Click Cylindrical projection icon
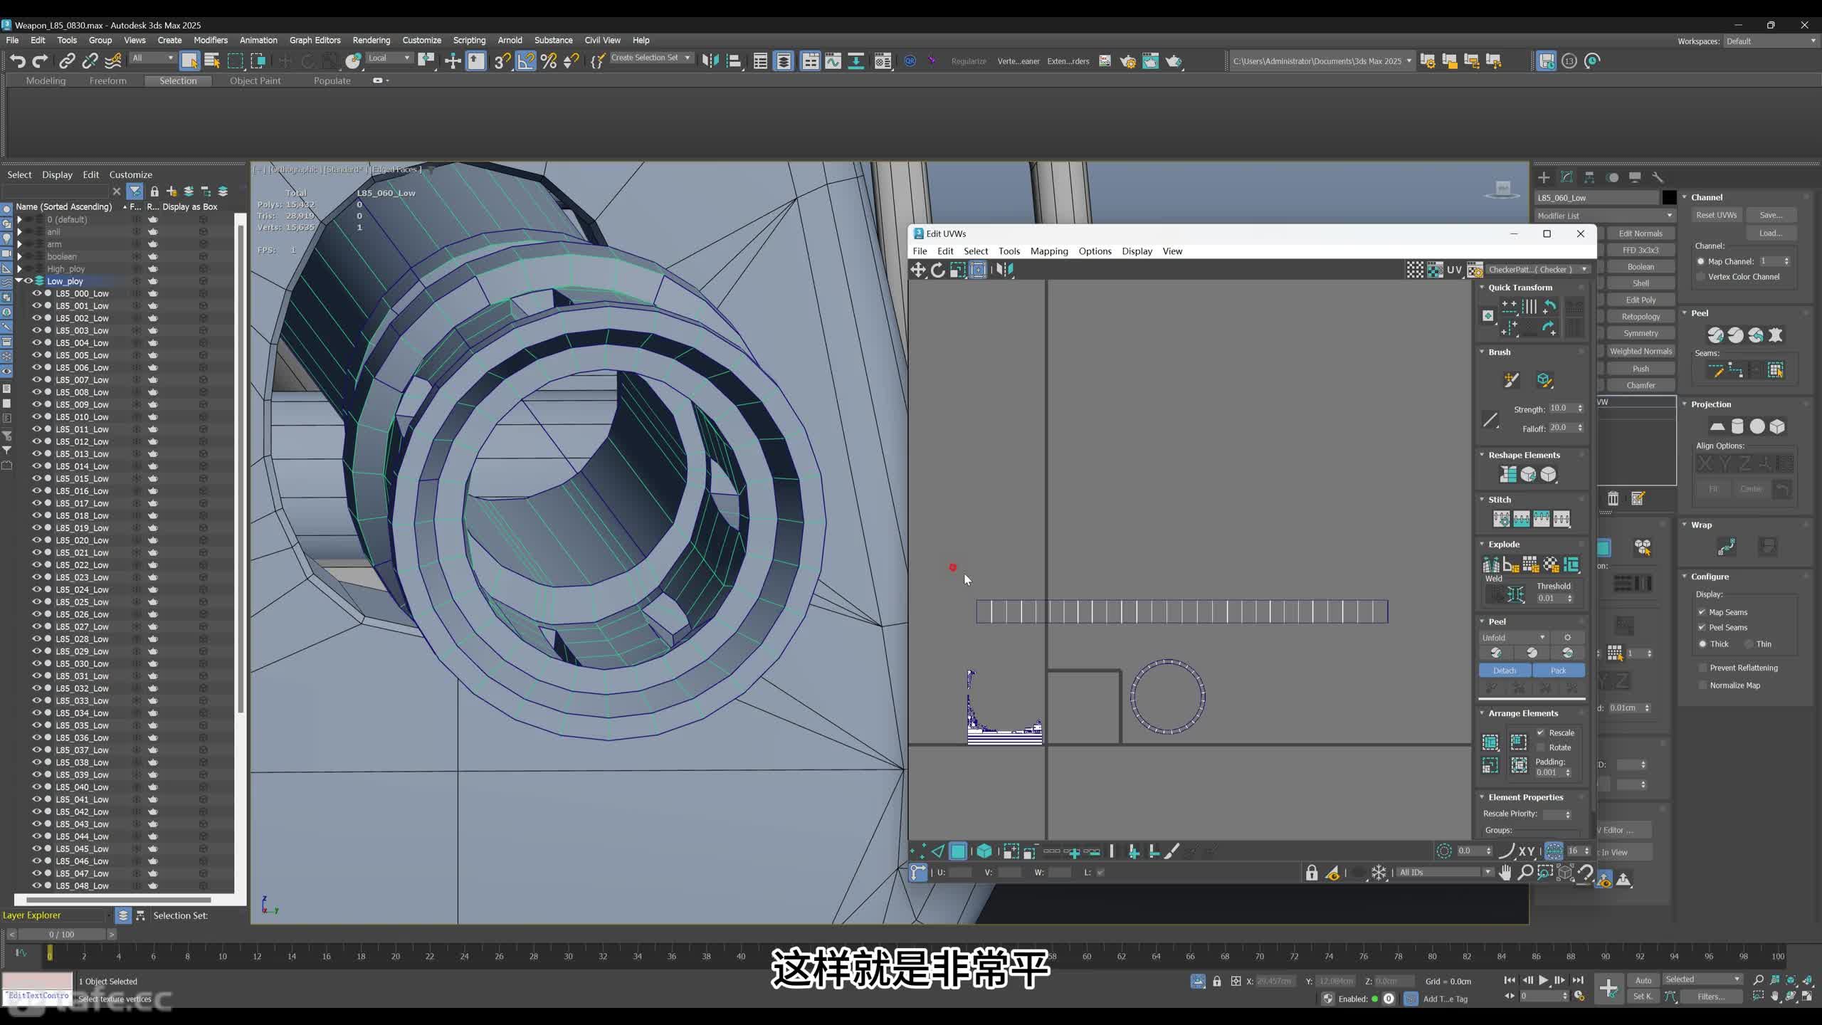1822x1025 pixels. tap(1737, 426)
